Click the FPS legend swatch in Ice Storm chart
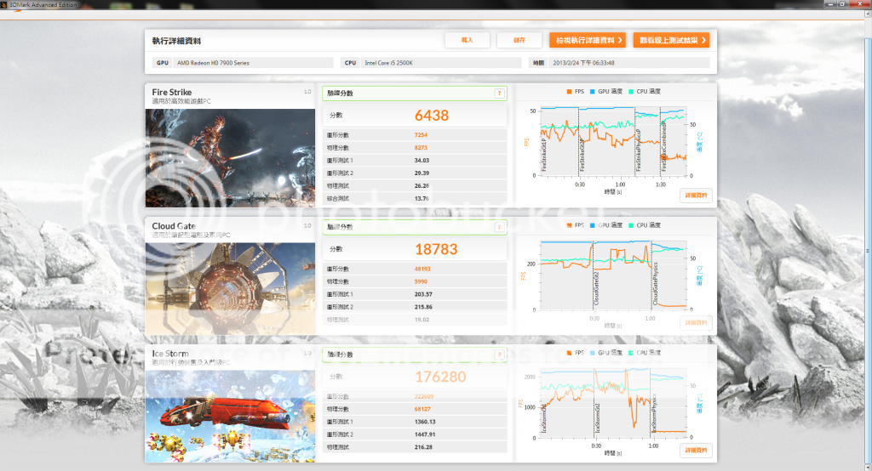The image size is (872, 471). 569,353
